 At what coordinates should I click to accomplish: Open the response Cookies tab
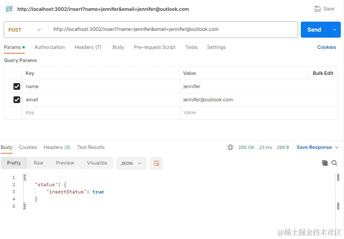click(28, 147)
